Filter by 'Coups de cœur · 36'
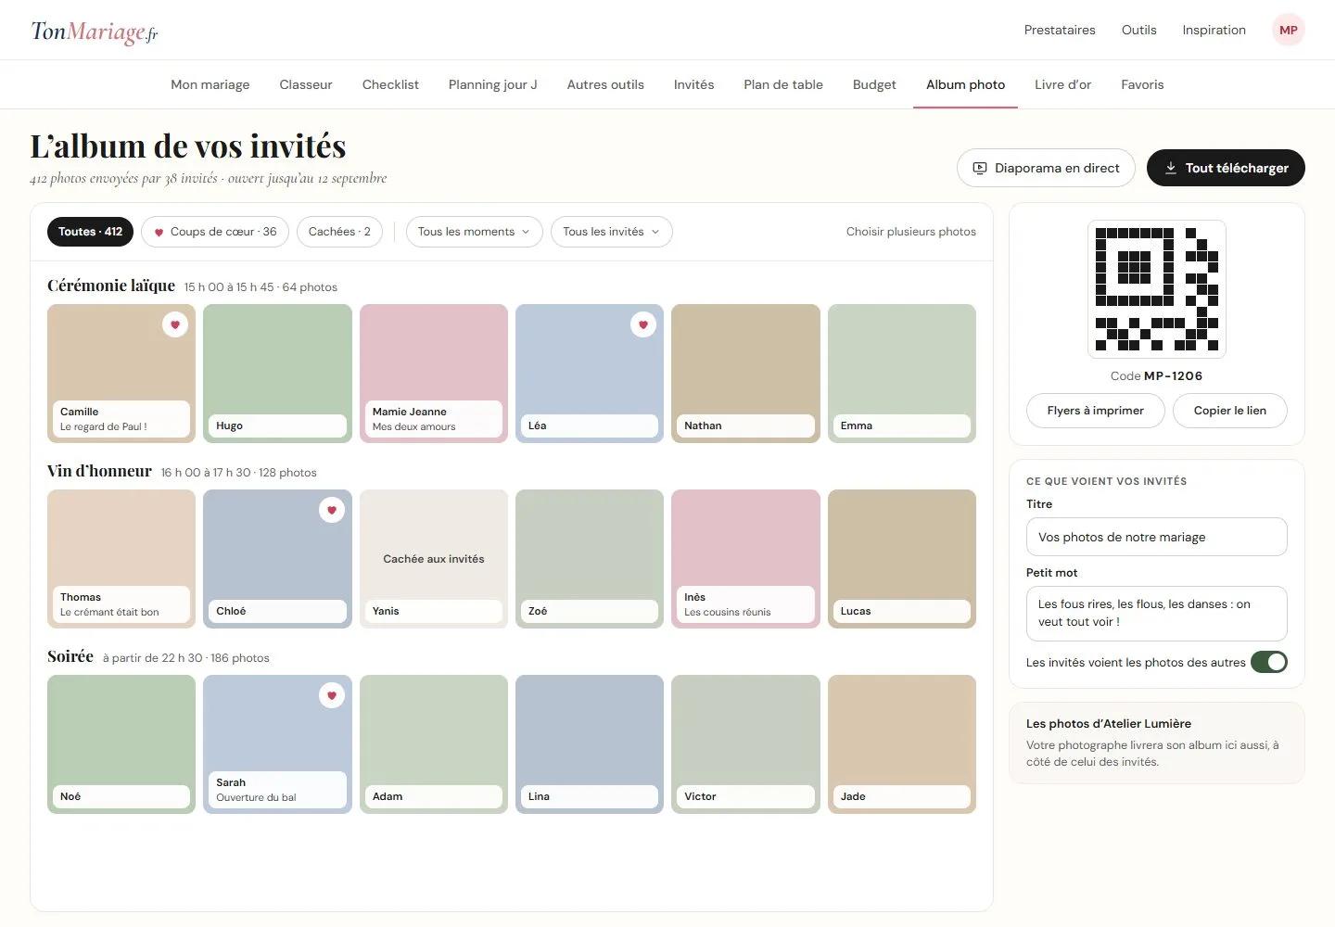Viewport: 1335px width, 927px height. click(215, 232)
